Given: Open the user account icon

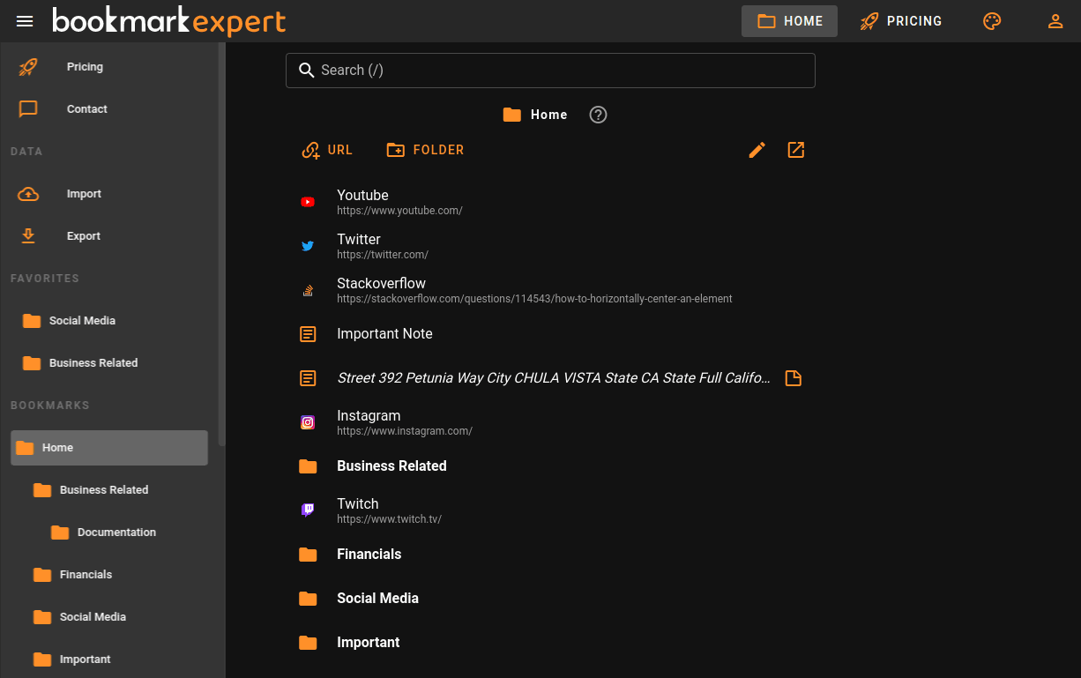Looking at the screenshot, I should [x=1055, y=21].
